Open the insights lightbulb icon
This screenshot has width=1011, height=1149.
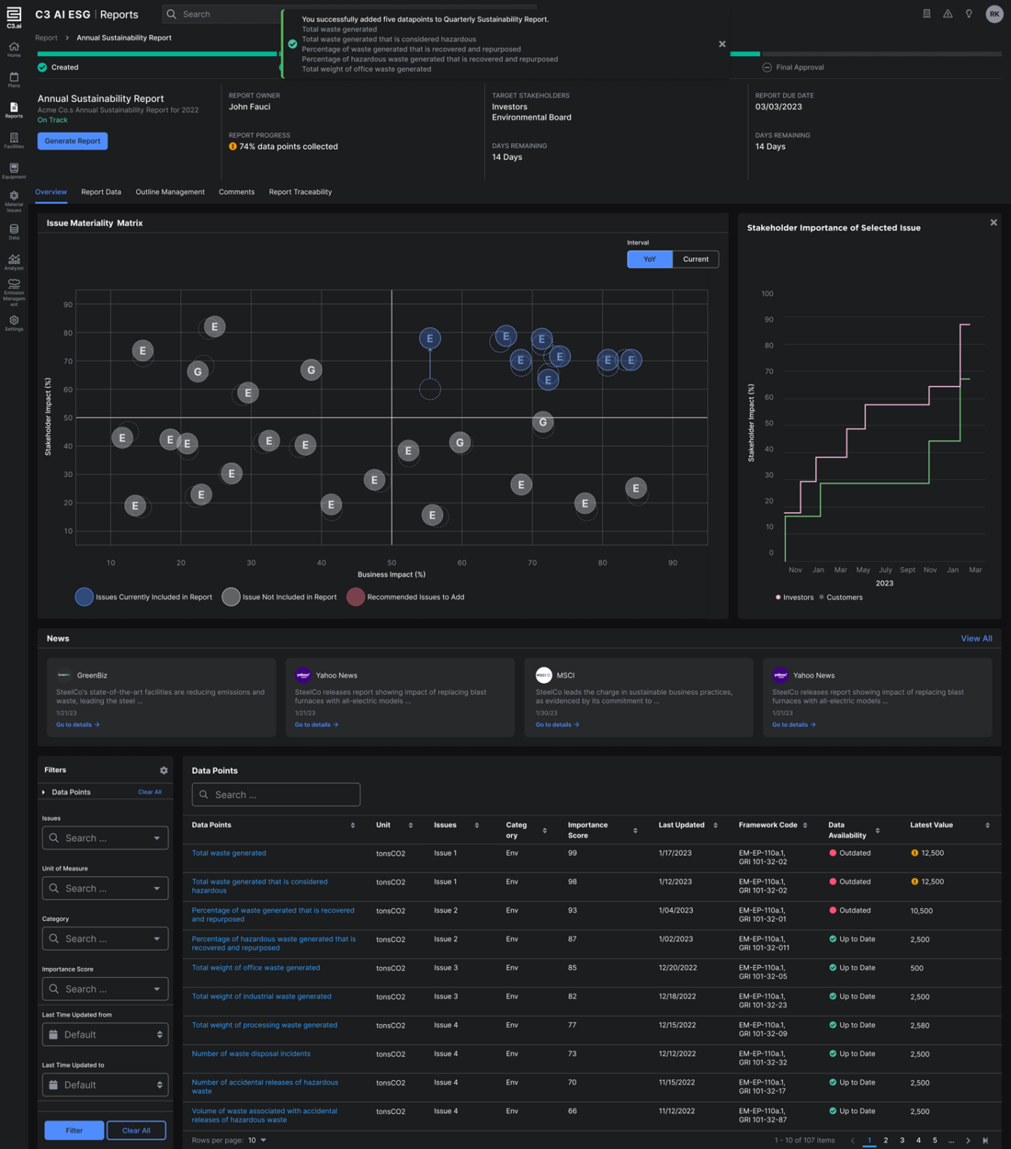click(x=968, y=13)
